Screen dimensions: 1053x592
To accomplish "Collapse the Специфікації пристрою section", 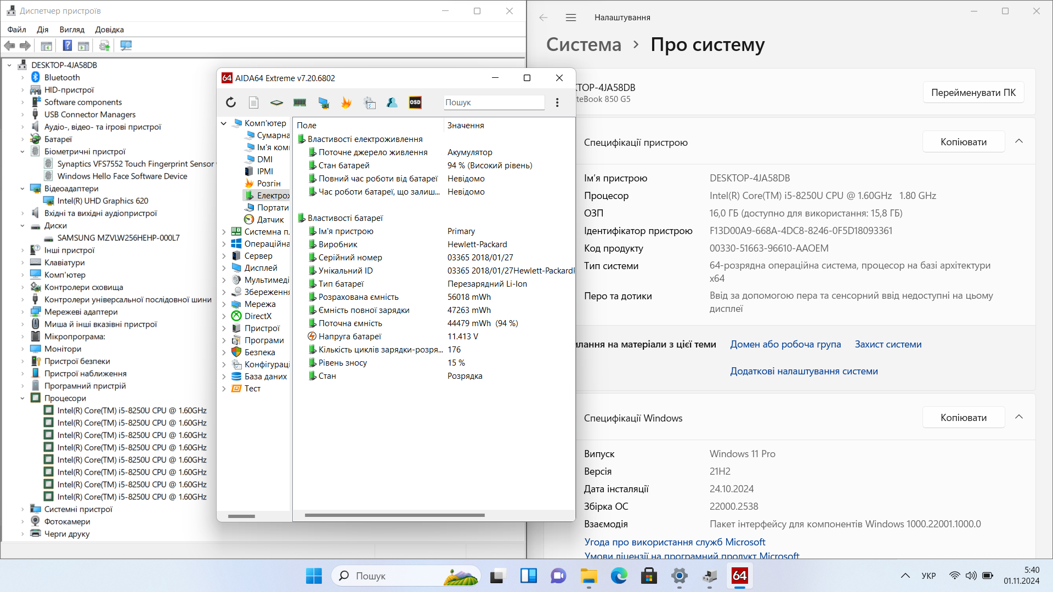I will pos(1019,141).
